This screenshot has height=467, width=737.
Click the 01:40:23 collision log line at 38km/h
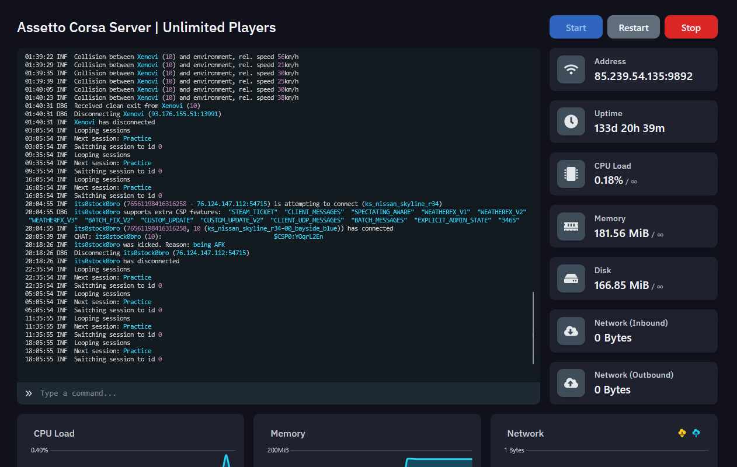point(162,97)
